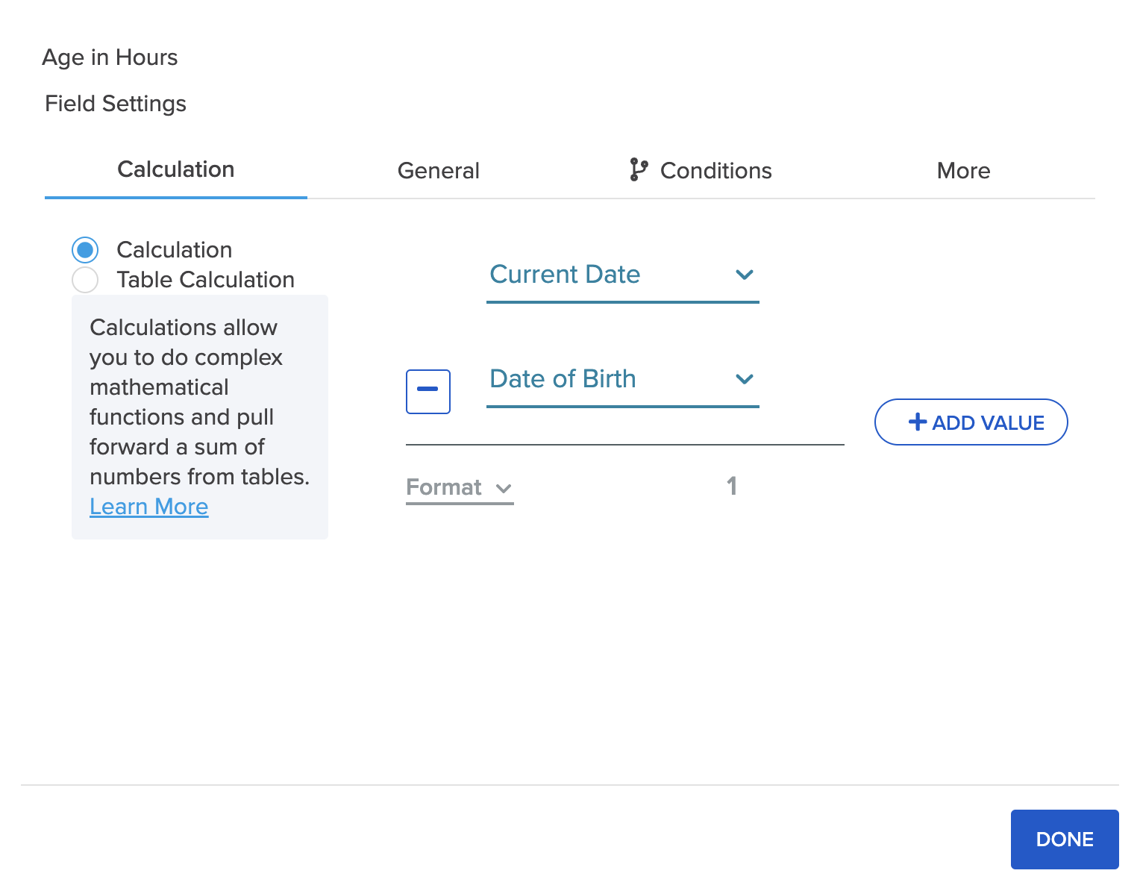This screenshot has width=1140, height=891.
Task: Click the chevron arrow next to Current Date
Action: [744, 275]
